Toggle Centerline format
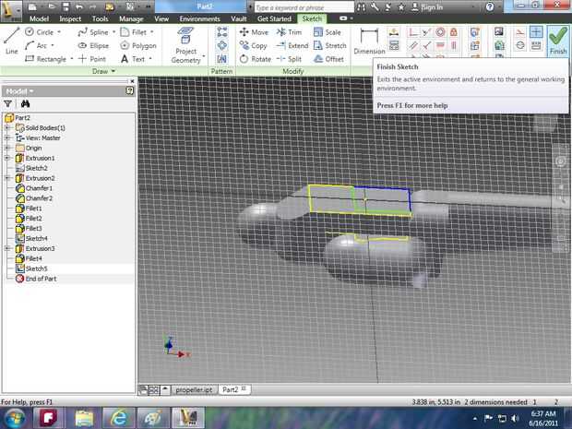Viewport: 572px width, 429px height. pyautogui.click(x=519, y=45)
